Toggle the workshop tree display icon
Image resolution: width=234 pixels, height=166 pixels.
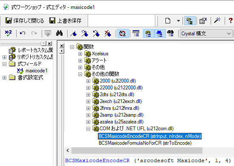pos(190,20)
